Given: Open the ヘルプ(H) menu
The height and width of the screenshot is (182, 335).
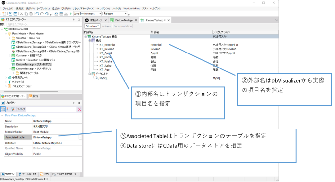Looking at the screenshot, I should click(155, 8).
